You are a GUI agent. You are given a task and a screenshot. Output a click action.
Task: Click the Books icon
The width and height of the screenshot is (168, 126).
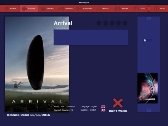point(117,9)
